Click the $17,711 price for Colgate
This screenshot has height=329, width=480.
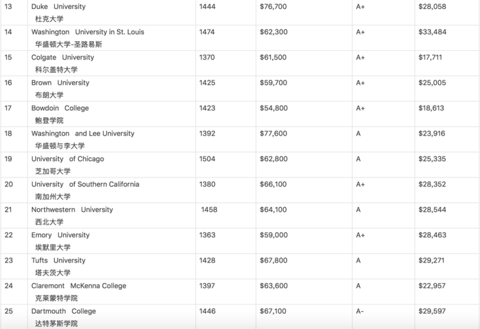[430, 57]
